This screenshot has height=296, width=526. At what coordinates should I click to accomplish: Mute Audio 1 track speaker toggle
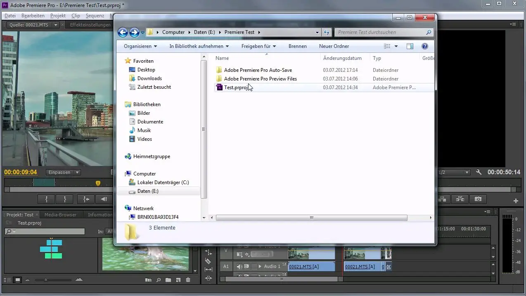239,267
